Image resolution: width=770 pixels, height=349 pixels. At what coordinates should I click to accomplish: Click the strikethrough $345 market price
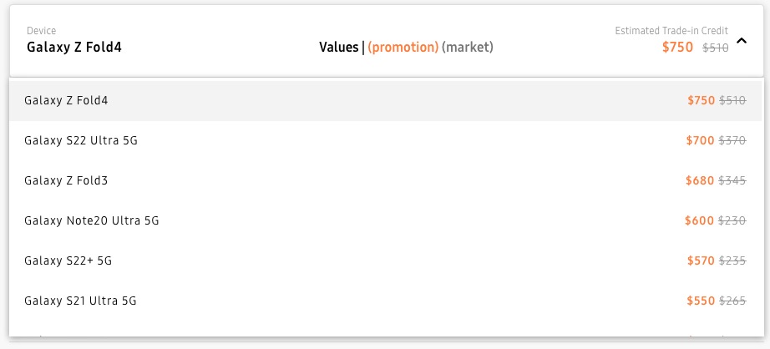point(732,181)
